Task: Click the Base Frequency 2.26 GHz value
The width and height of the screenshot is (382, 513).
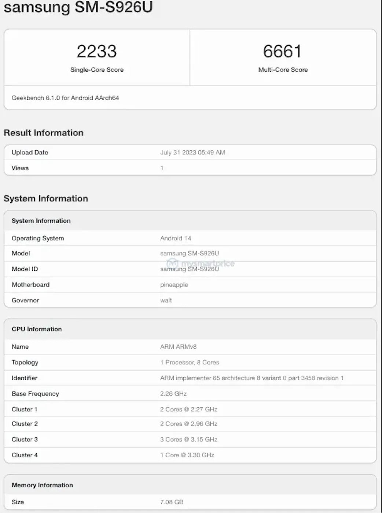Action: (173, 394)
